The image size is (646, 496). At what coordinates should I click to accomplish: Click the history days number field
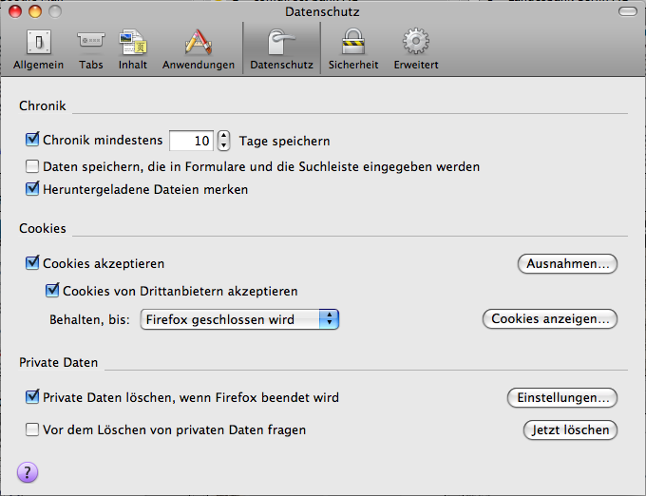point(191,141)
